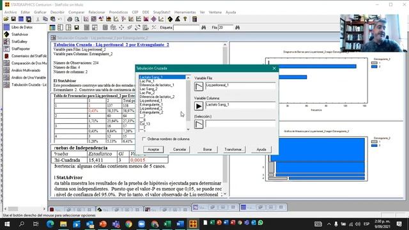This screenshot has width=409, height=230.
Task: Open StatAdvisor in side panel
Action: pos(20,34)
